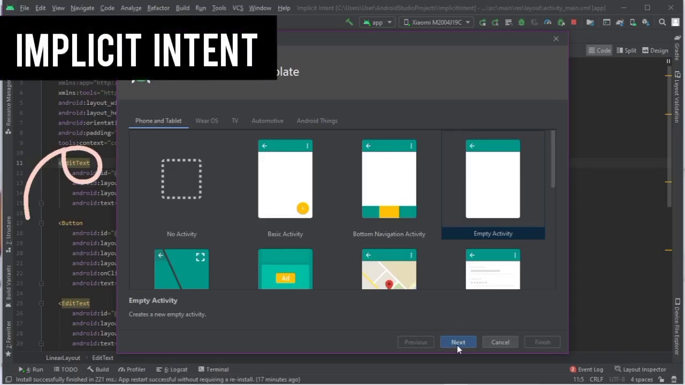Toggle the Favorites side panel

point(8,340)
